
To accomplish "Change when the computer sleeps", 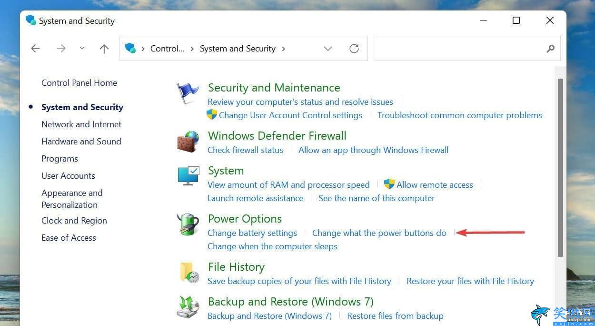I will coord(272,246).
